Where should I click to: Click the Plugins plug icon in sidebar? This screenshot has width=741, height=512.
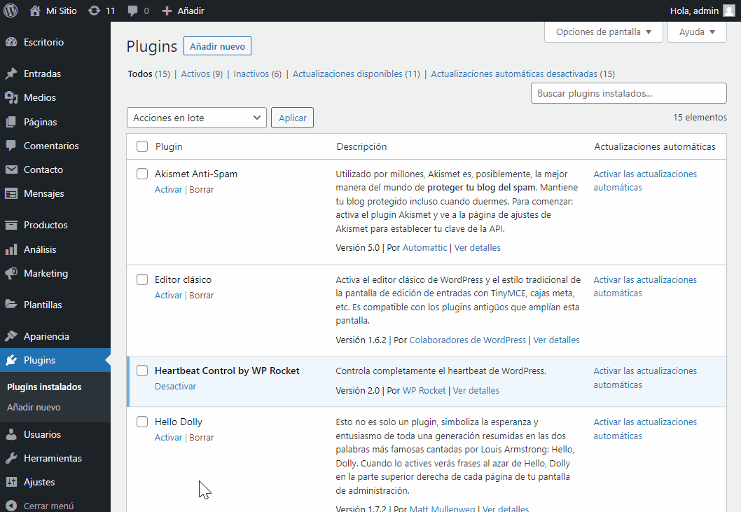(11, 360)
